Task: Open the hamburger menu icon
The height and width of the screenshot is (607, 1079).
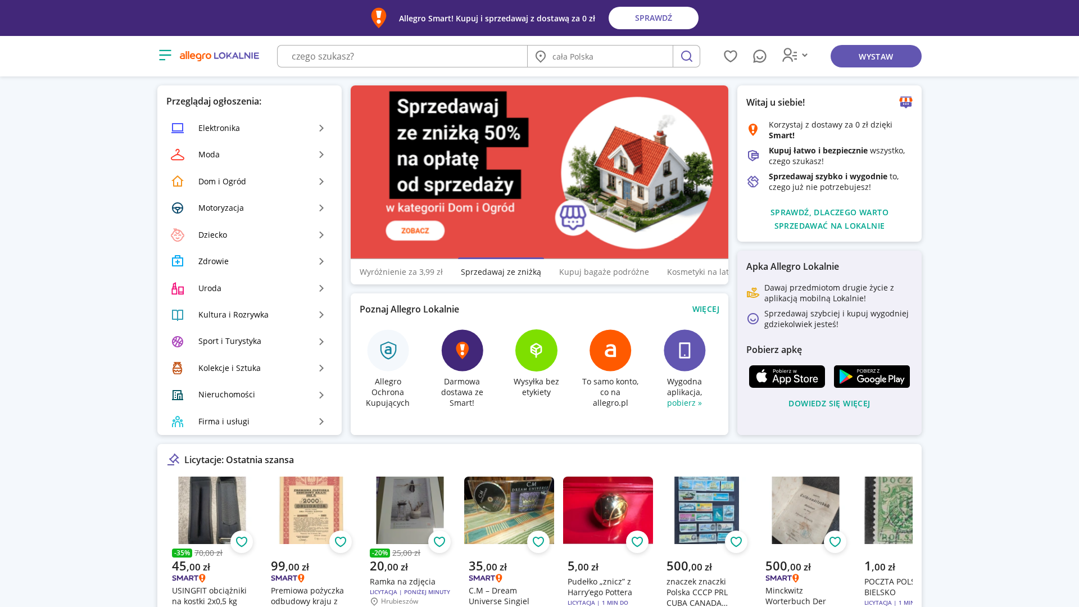Action: [165, 55]
